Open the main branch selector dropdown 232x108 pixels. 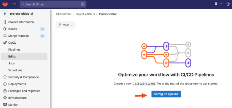[x=65, y=25]
